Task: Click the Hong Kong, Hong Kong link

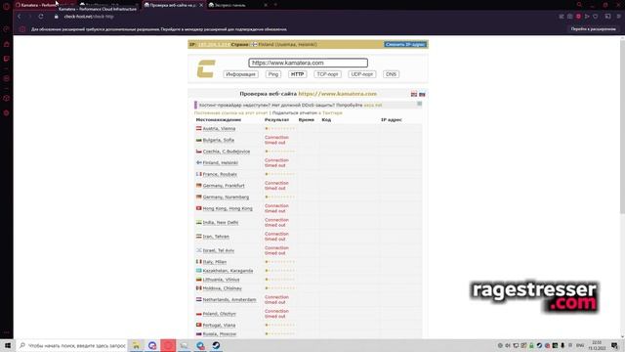Action: (228, 208)
